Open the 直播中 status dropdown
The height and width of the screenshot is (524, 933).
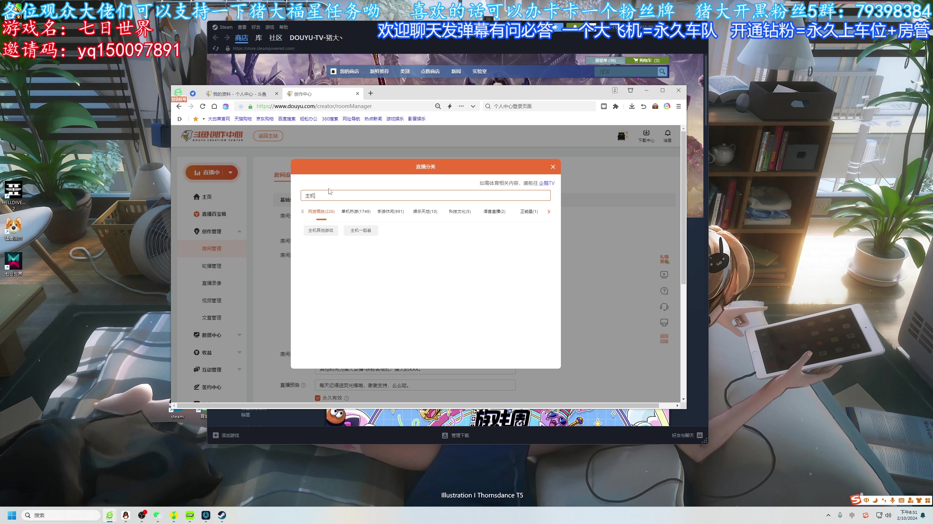230,172
